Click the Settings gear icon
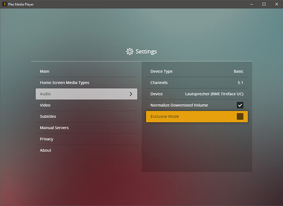283x206 pixels. click(x=130, y=51)
